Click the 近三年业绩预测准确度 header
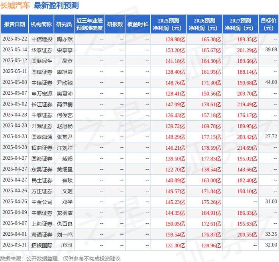 pos(90,24)
